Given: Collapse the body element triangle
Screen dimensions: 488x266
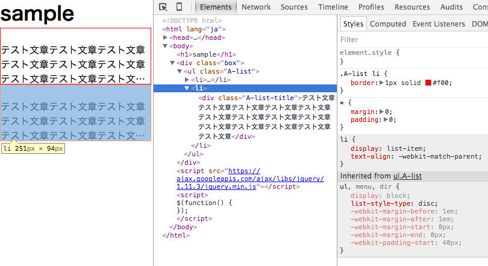Looking at the screenshot, I should click(x=166, y=46).
